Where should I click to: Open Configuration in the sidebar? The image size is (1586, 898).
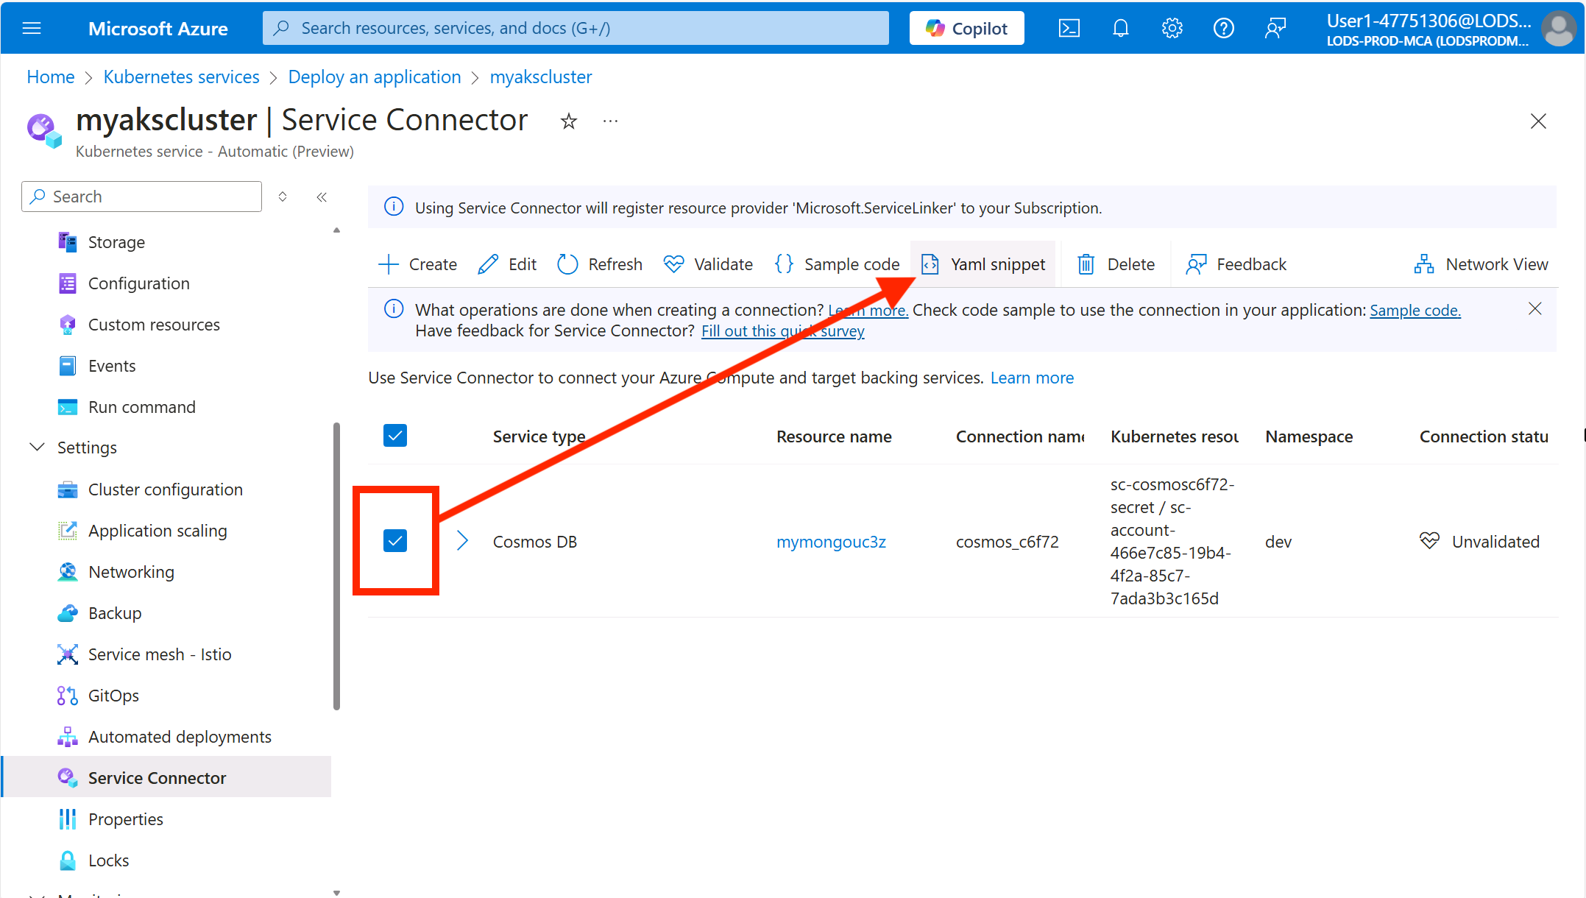point(139,283)
